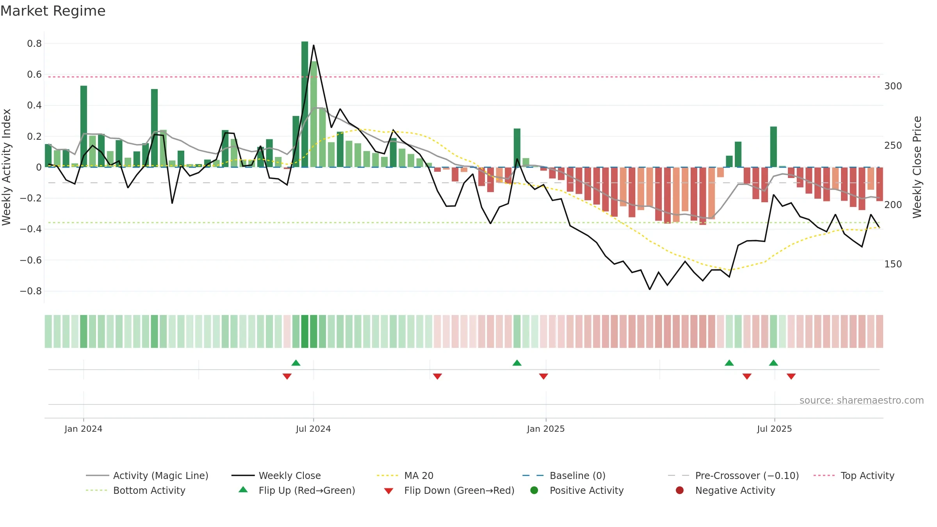Select the red Flip Down marker just before Jul 2024

287,376
